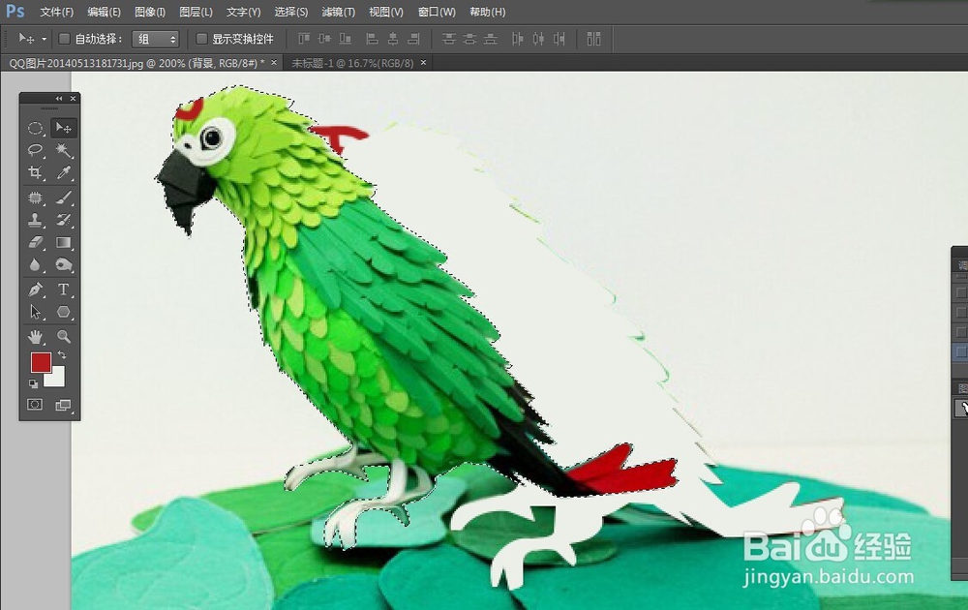Select the Polygon shape tool
The image size is (968, 610).
(64, 312)
